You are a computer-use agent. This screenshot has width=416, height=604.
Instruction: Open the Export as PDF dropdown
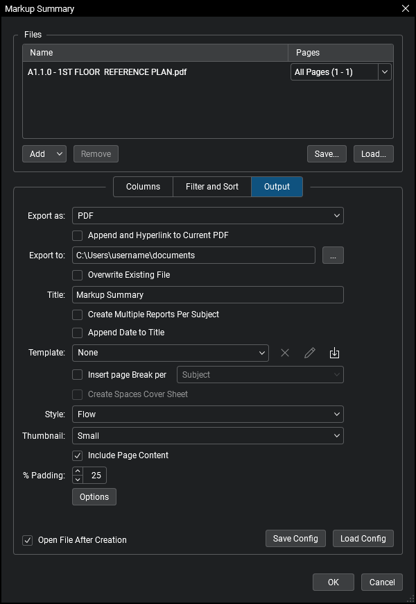point(208,216)
